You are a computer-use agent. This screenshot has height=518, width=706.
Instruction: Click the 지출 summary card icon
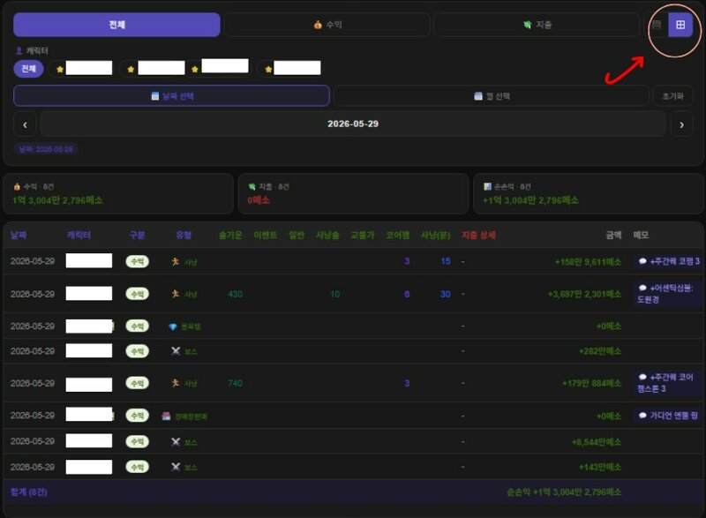(252, 186)
